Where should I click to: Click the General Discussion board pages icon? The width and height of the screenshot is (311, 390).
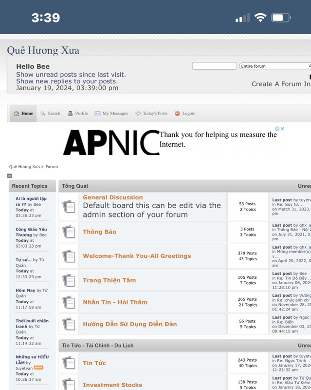69,206
